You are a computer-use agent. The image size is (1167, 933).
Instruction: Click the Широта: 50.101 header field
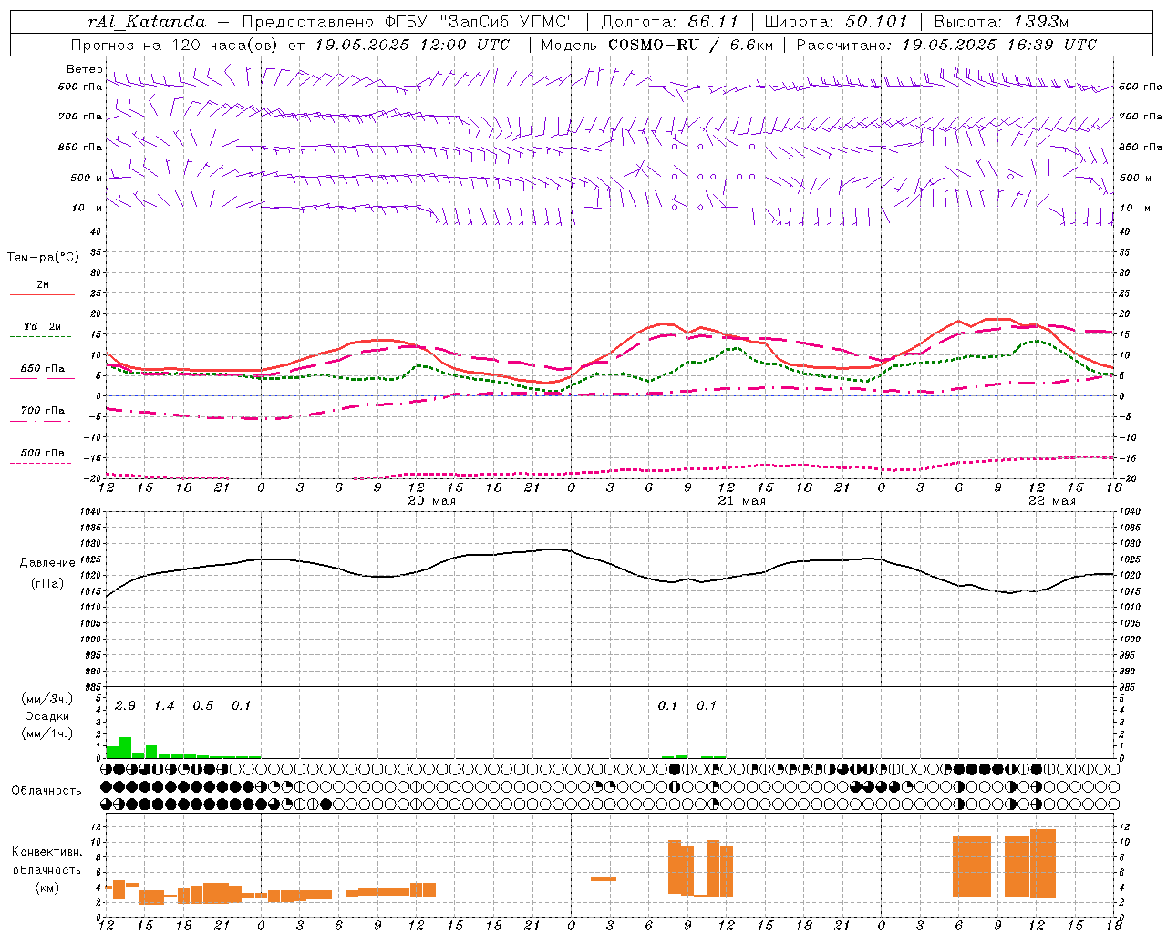[x=835, y=22]
